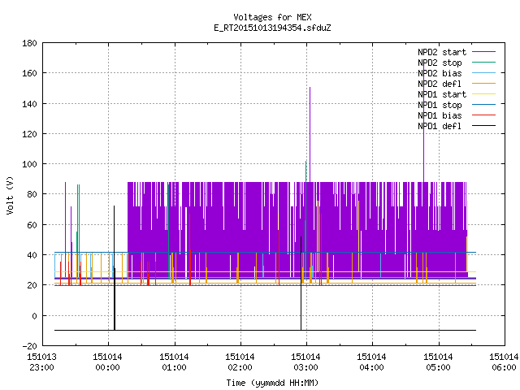
Task: Click the 'Time (yymmdd HH:MM)' x-axis label
Action: 272,383
